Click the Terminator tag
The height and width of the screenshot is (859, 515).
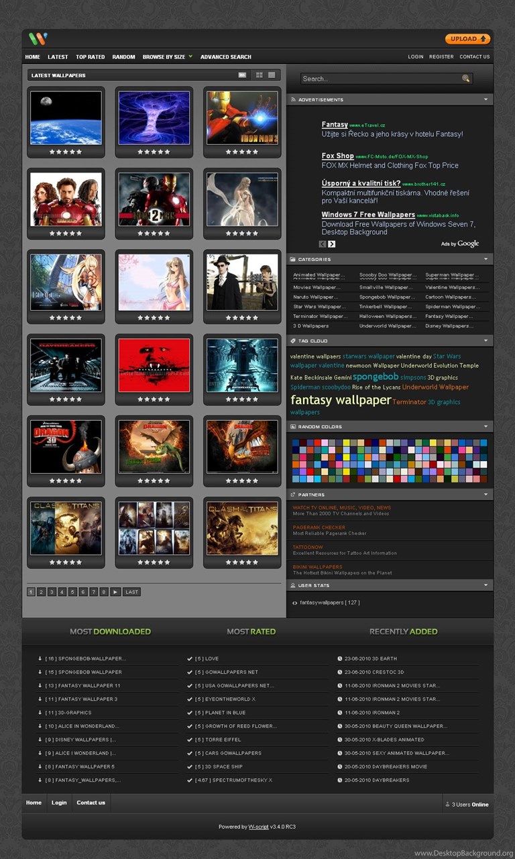(x=409, y=402)
